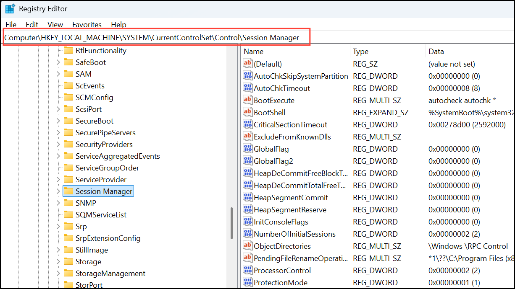Click the PendingFileRenameOperations value icon

[247, 258]
